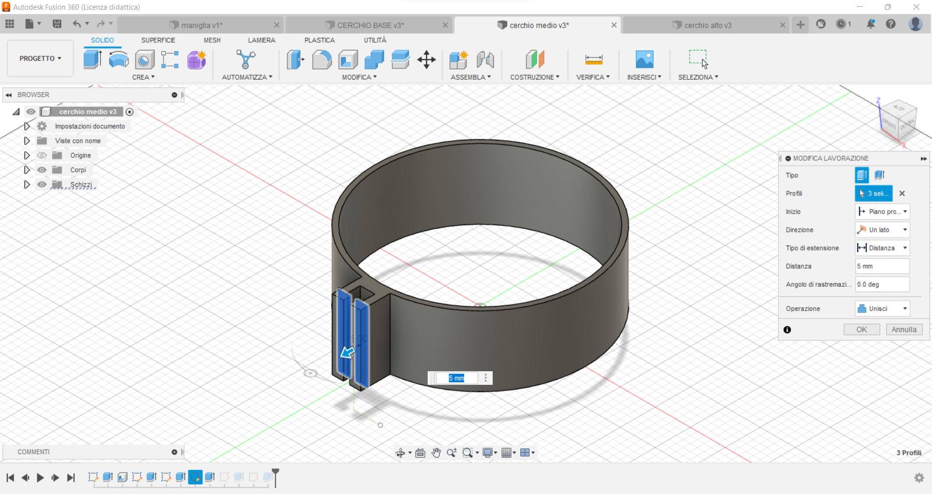Expand the Corpi tree node
The image size is (932, 494).
[x=27, y=170]
